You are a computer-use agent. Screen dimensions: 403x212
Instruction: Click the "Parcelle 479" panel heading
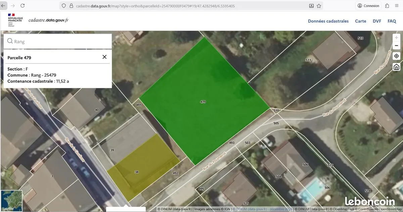[19, 57]
